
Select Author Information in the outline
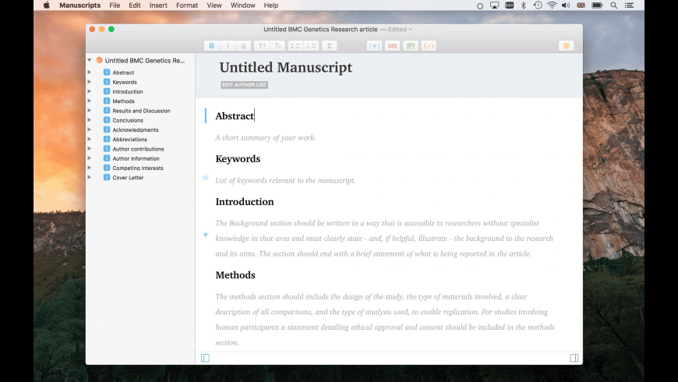[x=136, y=158]
